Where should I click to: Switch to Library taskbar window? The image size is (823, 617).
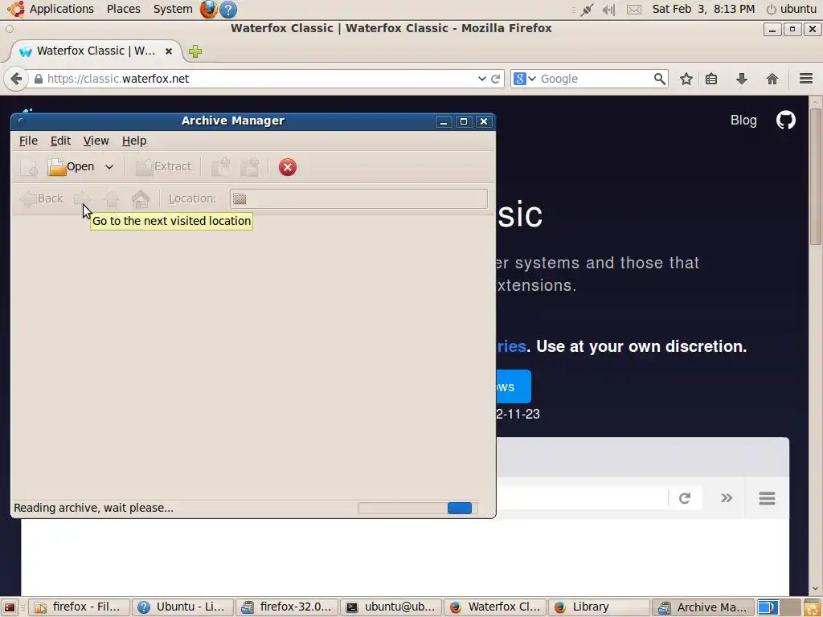[x=599, y=607]
